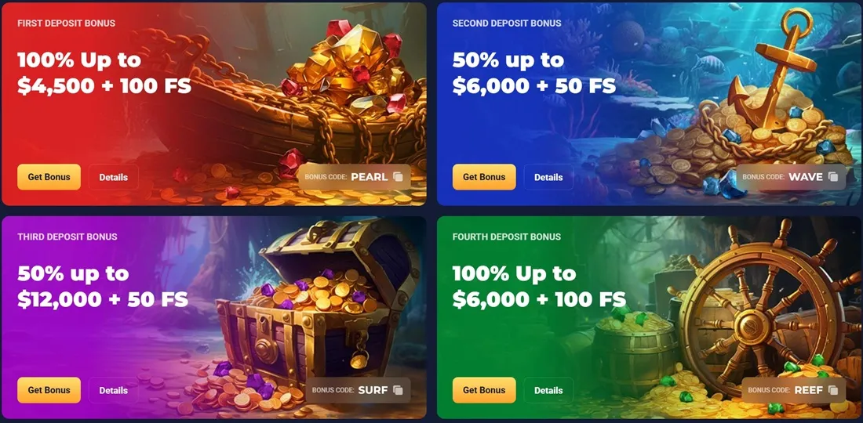Screen dimensions: 863x423
Task: Select the PEARL bonus code text
Action: coord(370,177)
